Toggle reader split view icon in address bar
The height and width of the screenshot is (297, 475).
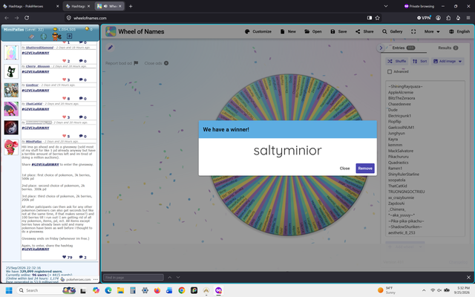(x=370, y=18)
